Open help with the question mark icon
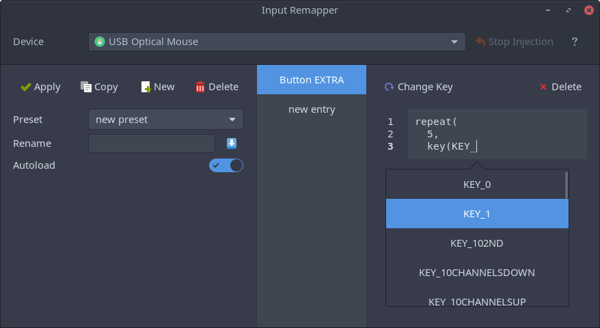The width and height of the screenshot is (600, 328). tap(574, 42)
